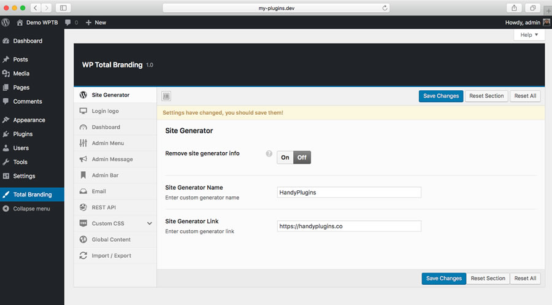The width and height of the screenshot is (552, 305).
Task: Click bottom Save Changes button
Action: click(444, 278)
